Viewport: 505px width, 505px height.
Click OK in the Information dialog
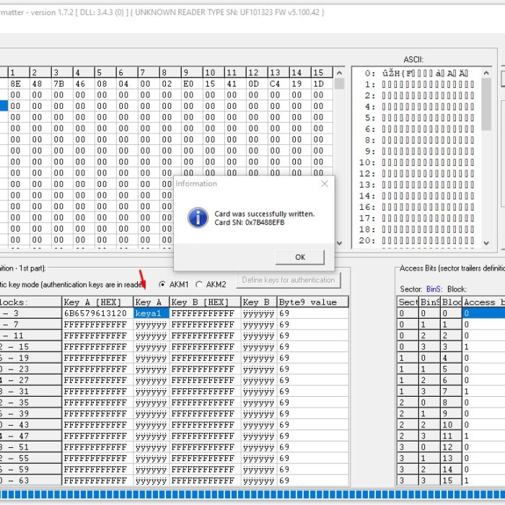(x=300, y=258)
